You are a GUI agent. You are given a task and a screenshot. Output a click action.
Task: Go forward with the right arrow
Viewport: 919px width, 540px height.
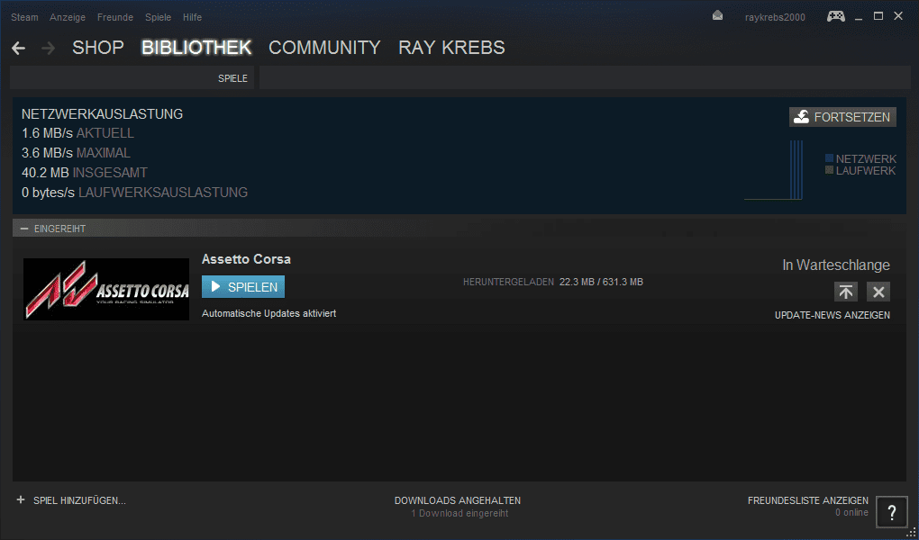(x=49, y=48)
